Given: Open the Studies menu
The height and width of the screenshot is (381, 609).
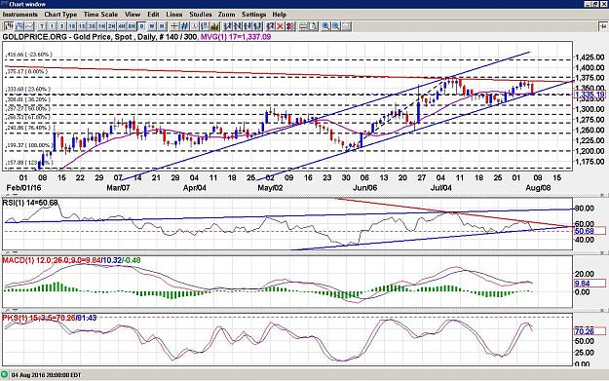Looking at the screenshot, I should pos(201,15).
